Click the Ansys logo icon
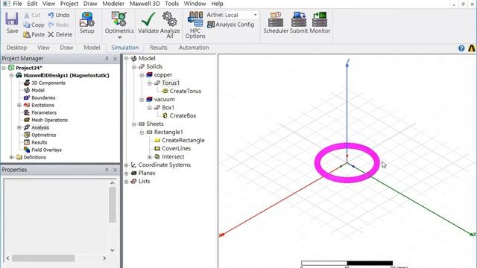This screenshot has height=268, width=477. (x=472, y=48)
